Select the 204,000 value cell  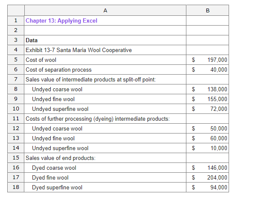point(207,177)
